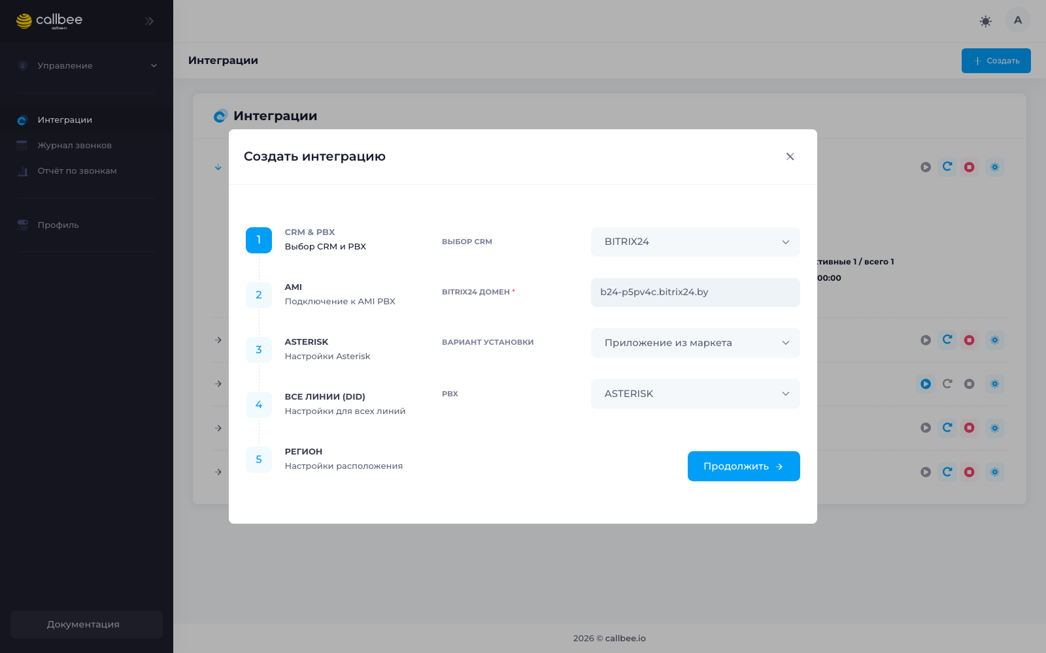Restart the expanded first integration row
The width and height of the screenshot is (1046, 653).
(x=947, y=167)
